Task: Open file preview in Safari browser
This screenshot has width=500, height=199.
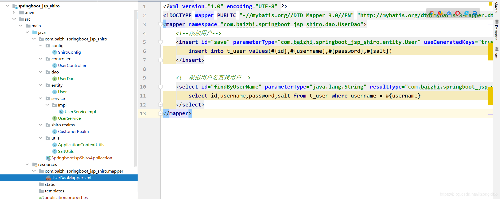Action: coord(449,13)
